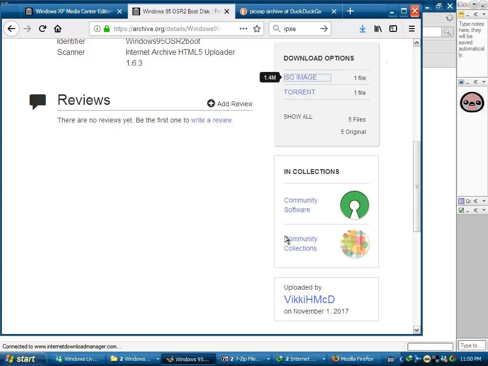Open the Community Software collection link
Screen dimensions: 488x366
tap(301, 205)
